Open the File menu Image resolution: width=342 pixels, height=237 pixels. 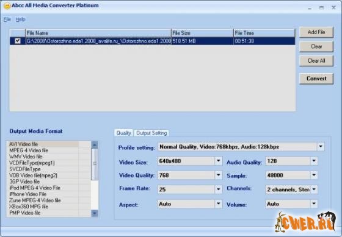[7, 19]
